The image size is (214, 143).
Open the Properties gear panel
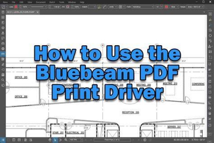click(3, 49)
